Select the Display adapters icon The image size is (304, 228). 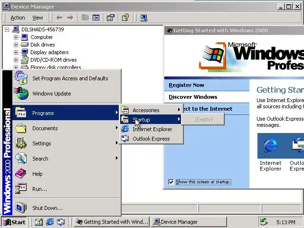[25, 52]
